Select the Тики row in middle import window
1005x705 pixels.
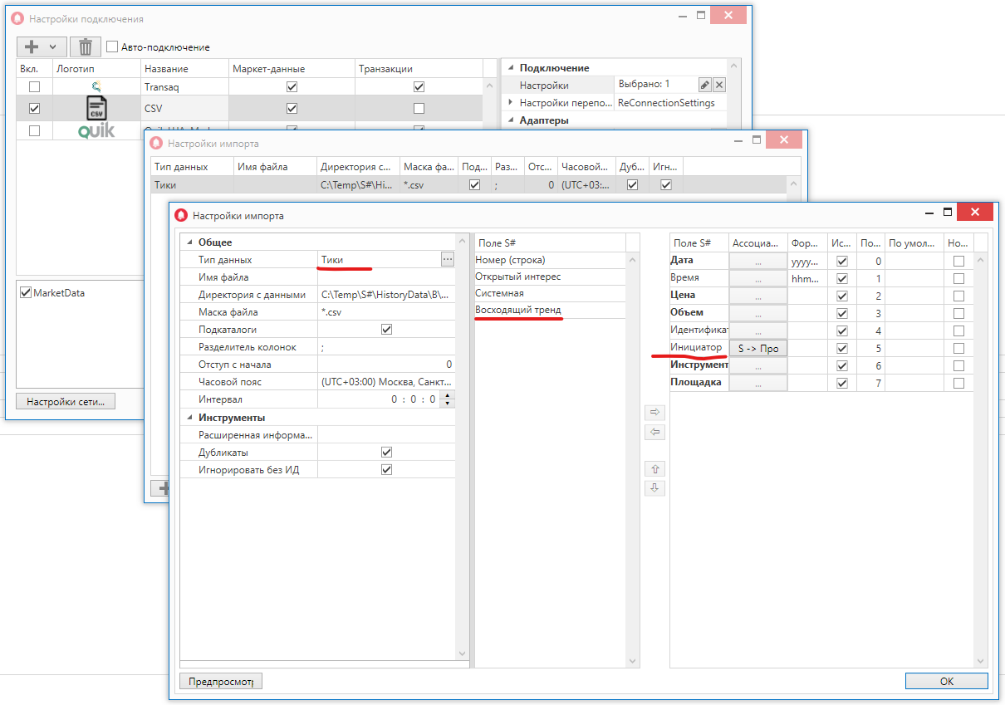click(x=468, y=186)
